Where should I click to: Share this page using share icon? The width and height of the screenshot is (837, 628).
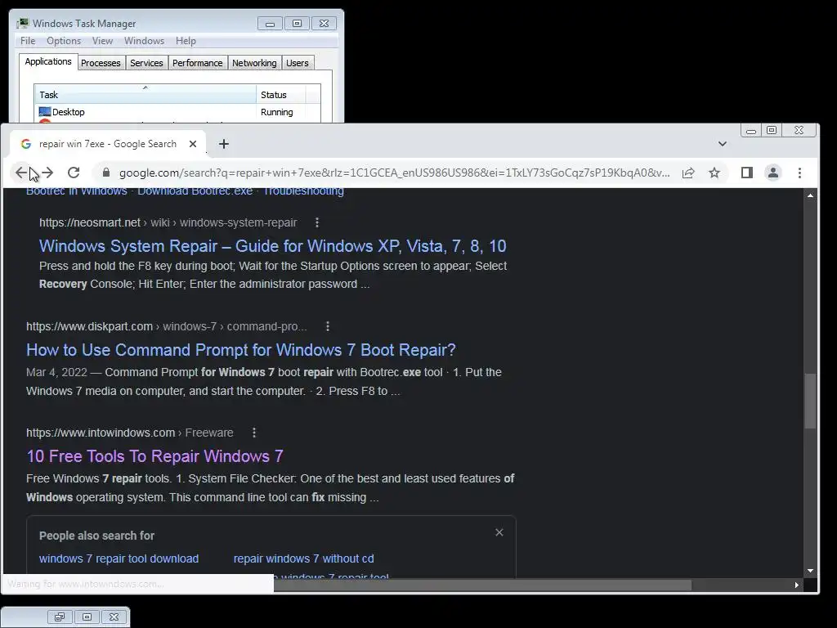click(x=688, y=173)
